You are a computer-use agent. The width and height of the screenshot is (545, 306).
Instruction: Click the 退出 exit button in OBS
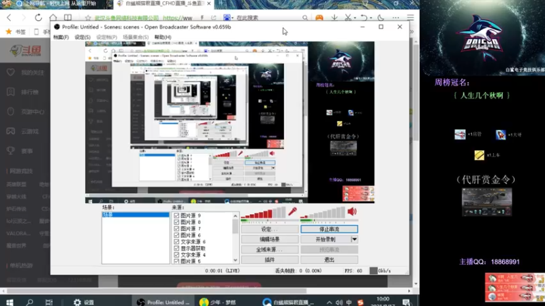point(329,260)
